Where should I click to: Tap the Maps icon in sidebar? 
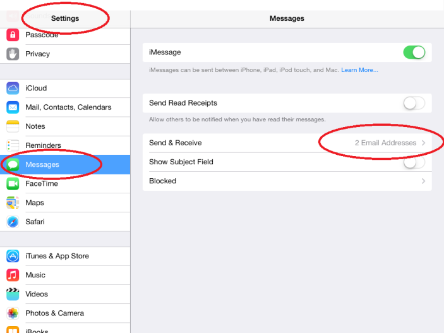pos(13,203)
